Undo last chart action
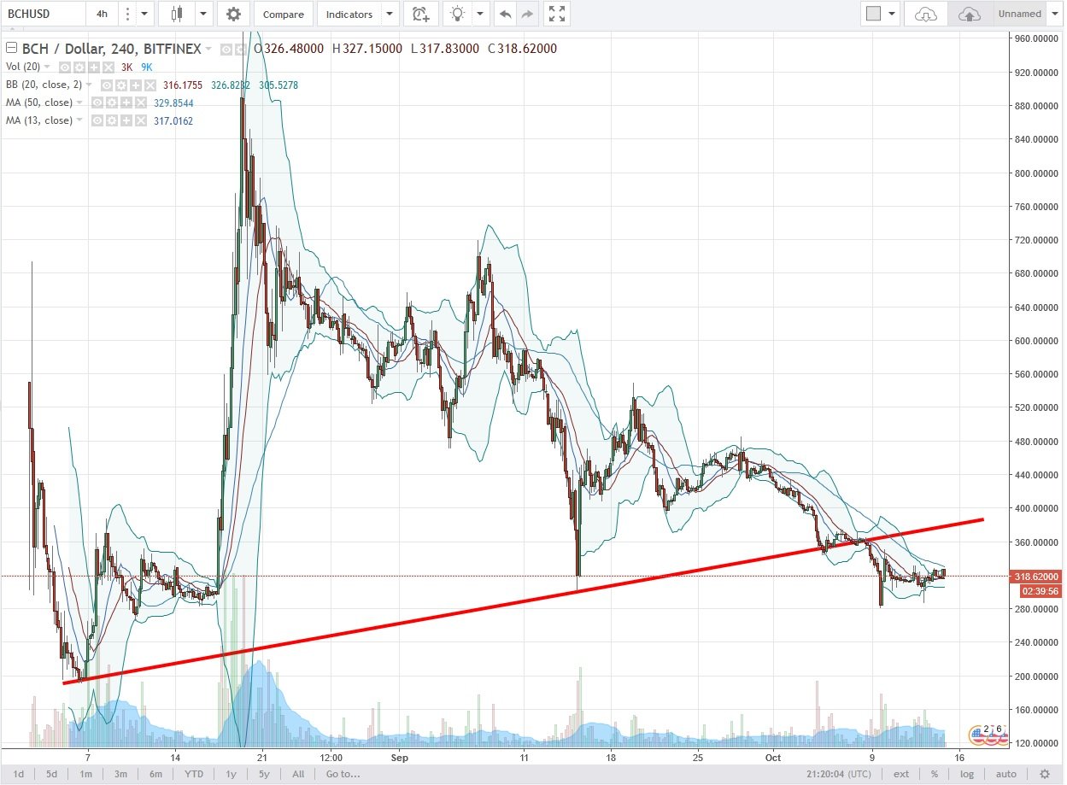 [504, 14]
